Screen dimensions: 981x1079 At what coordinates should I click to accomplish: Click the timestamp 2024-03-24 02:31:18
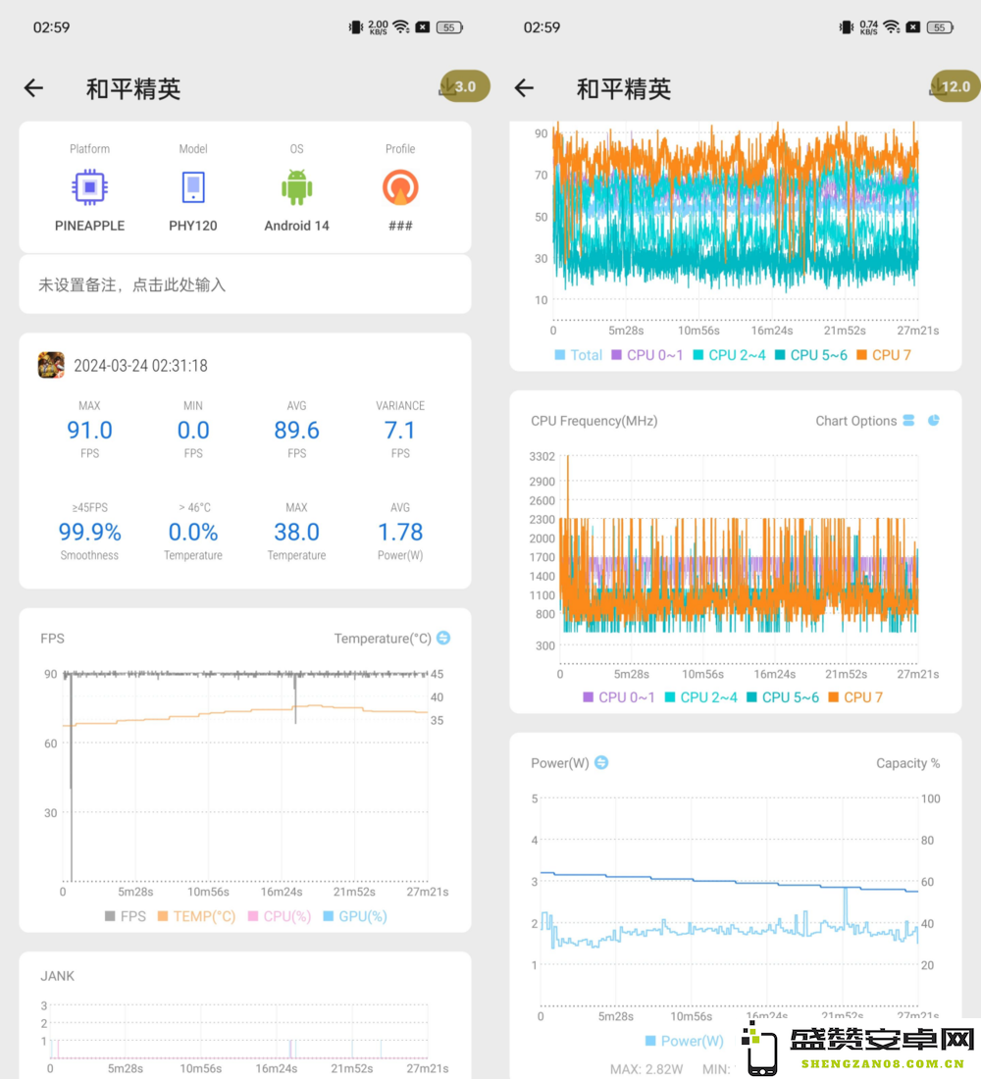click(140, 366)
